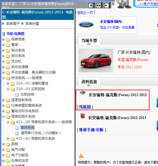
Task: Select the 发动机 tree row
Action: pos(16,61)
